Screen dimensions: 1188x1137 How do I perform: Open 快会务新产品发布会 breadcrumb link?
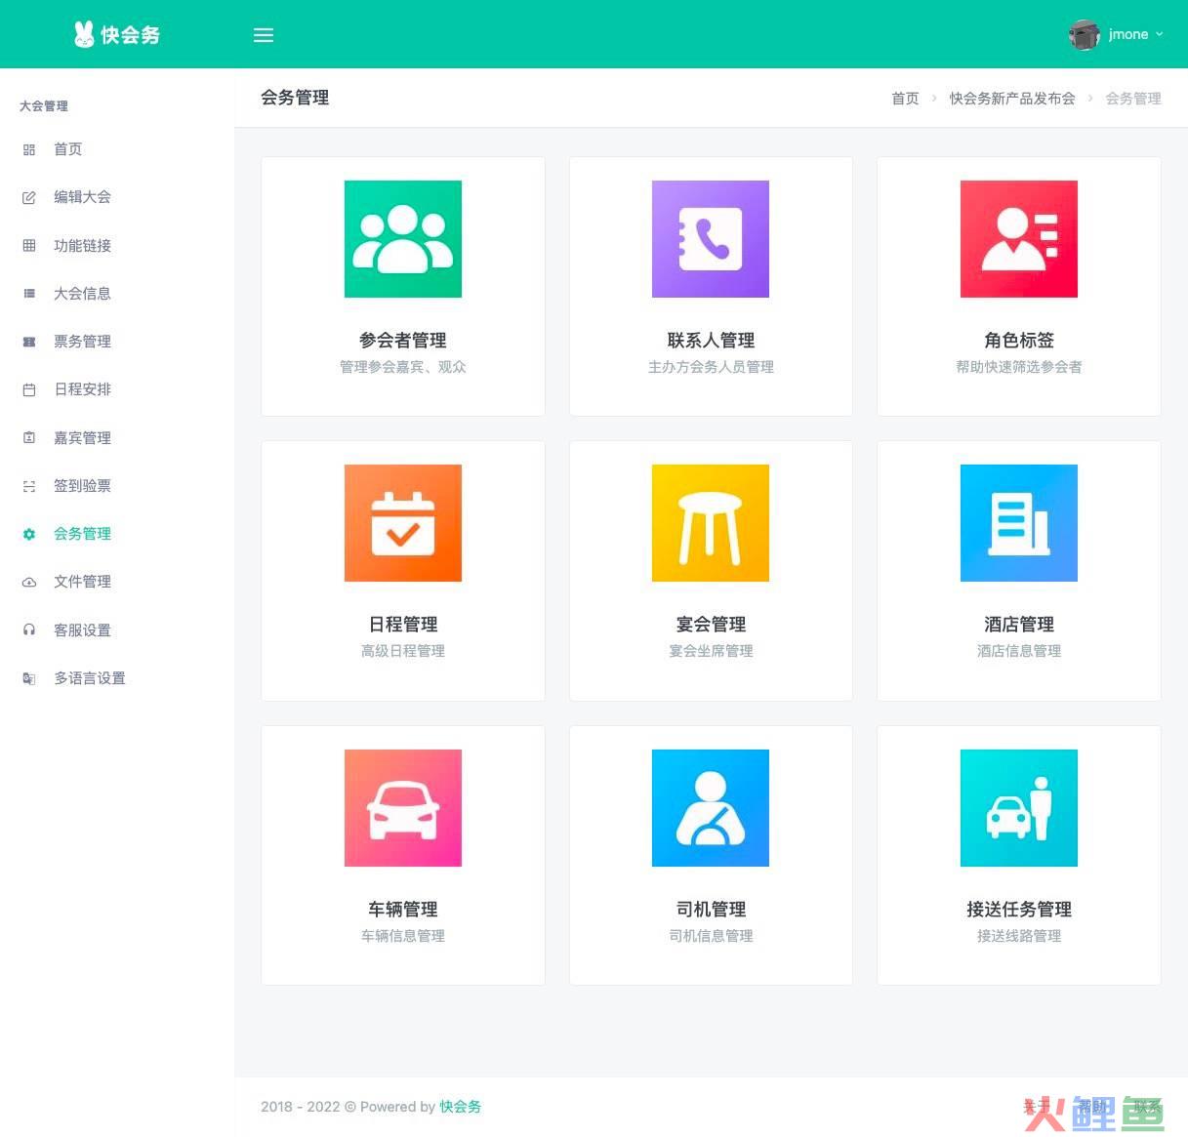coord(1012,99)
